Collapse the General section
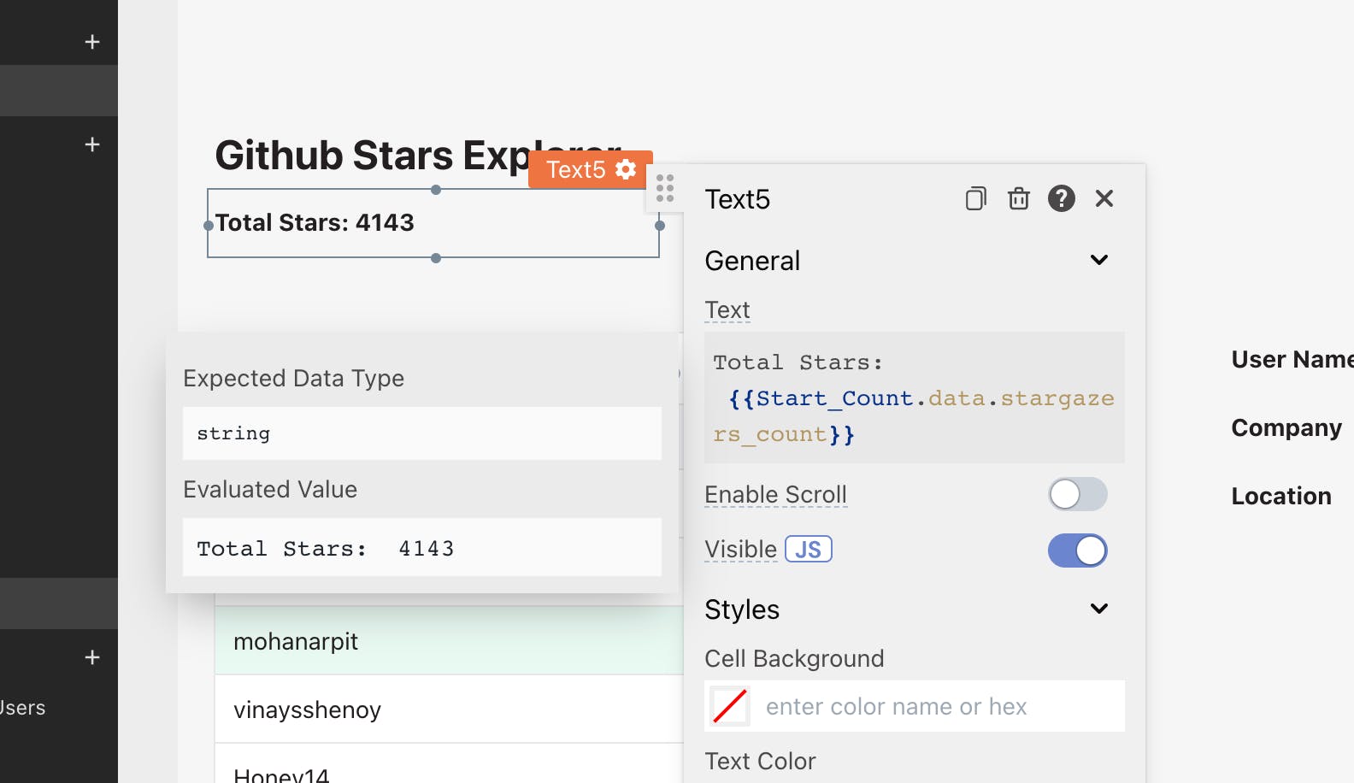Screen dimensions: 1354x783 (1098, 260)
